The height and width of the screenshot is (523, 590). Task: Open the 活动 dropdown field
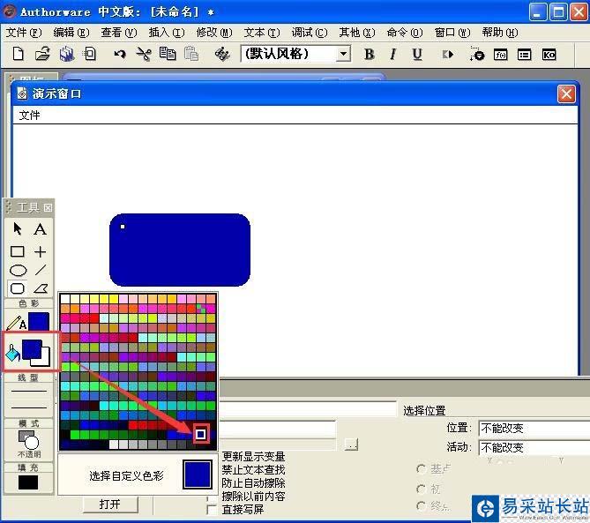pos(534,447)
